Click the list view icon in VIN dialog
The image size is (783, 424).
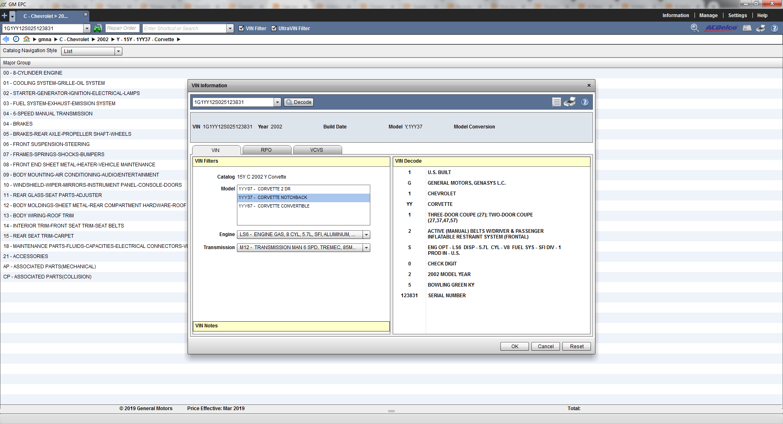[x=556, y=102]
